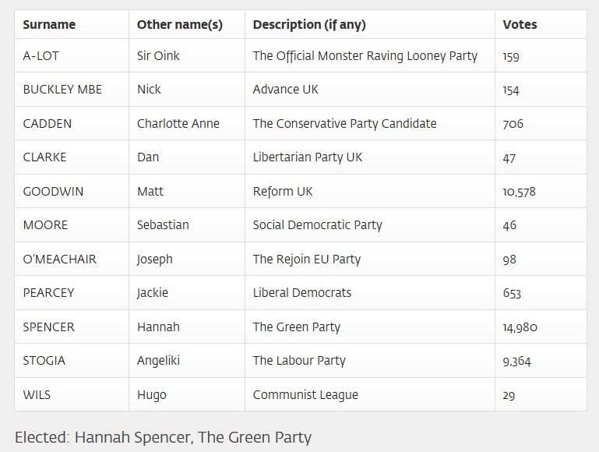Click the Reform UK description cell
Screen dimensions: 599x452
coord(282,191)
